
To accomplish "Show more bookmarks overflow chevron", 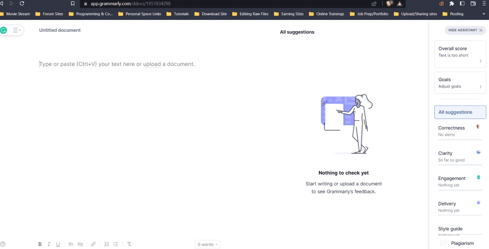I will point(484,14).
